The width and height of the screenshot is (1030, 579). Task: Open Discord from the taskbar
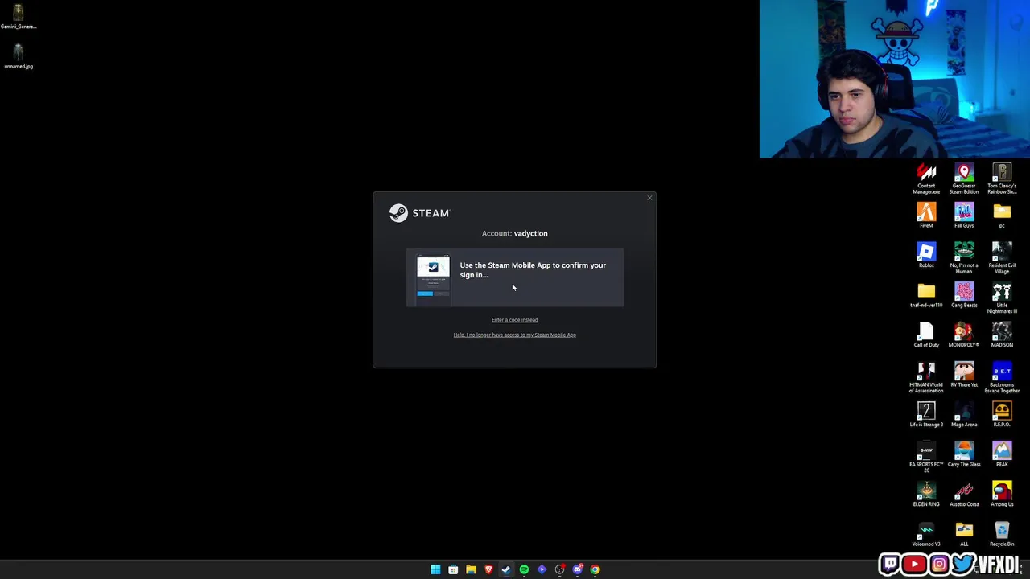[x=578, y=569]
